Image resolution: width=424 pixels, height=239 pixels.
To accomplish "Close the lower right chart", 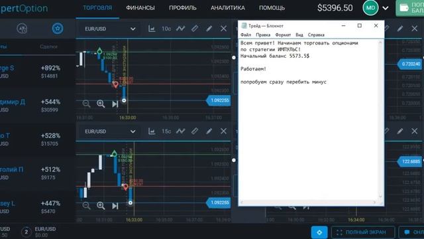I will (414, 131).
